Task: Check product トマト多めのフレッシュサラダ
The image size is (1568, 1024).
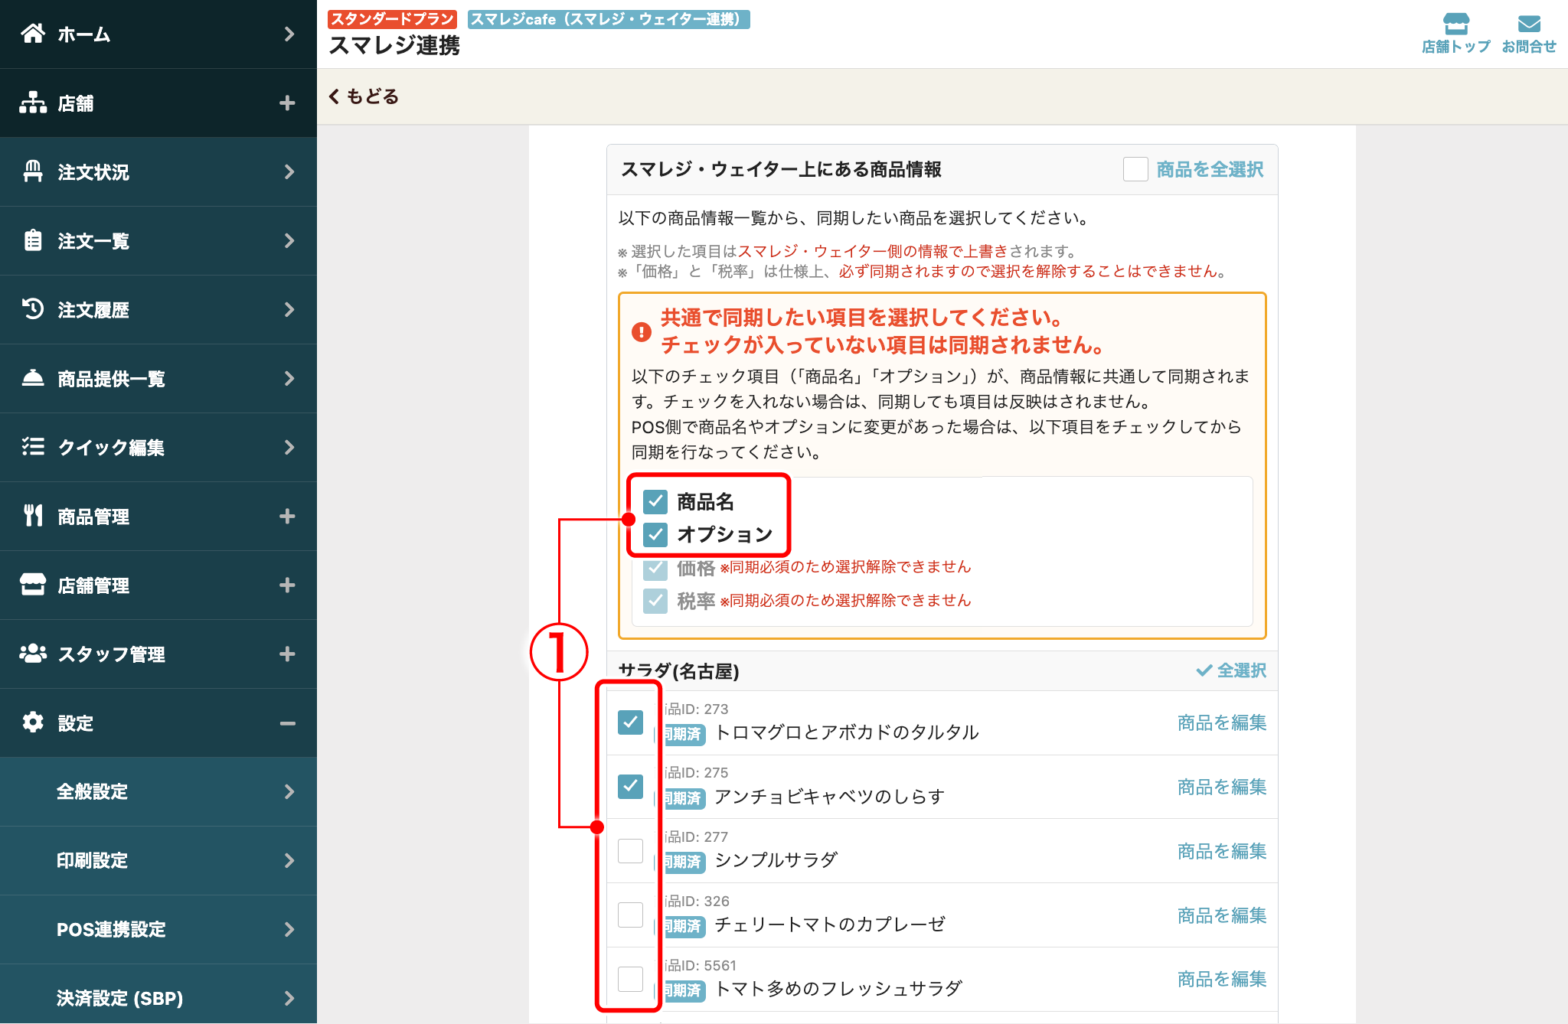Action: (630, 979)
